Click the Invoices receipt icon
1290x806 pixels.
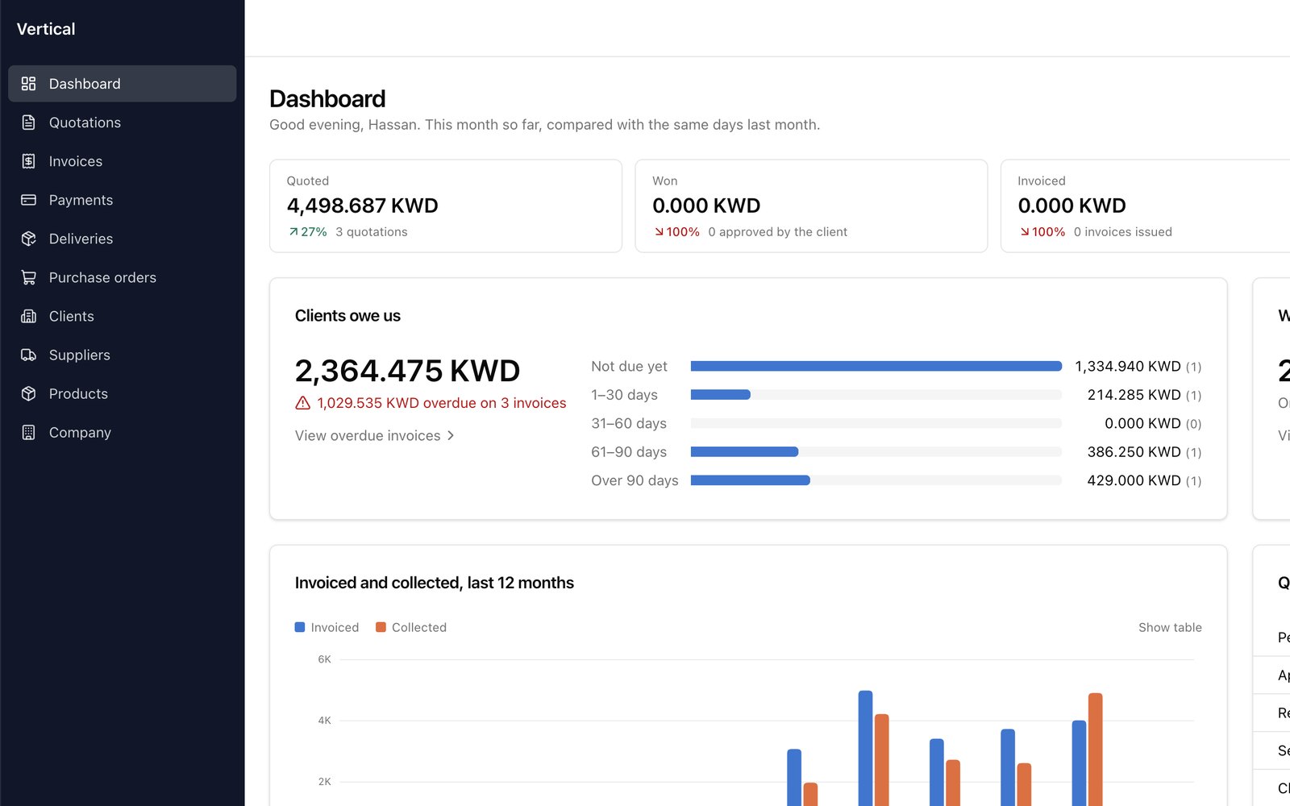28,161
